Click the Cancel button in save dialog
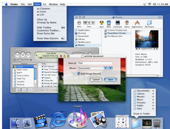Screen dimensions: 170x129 (96, 80)
